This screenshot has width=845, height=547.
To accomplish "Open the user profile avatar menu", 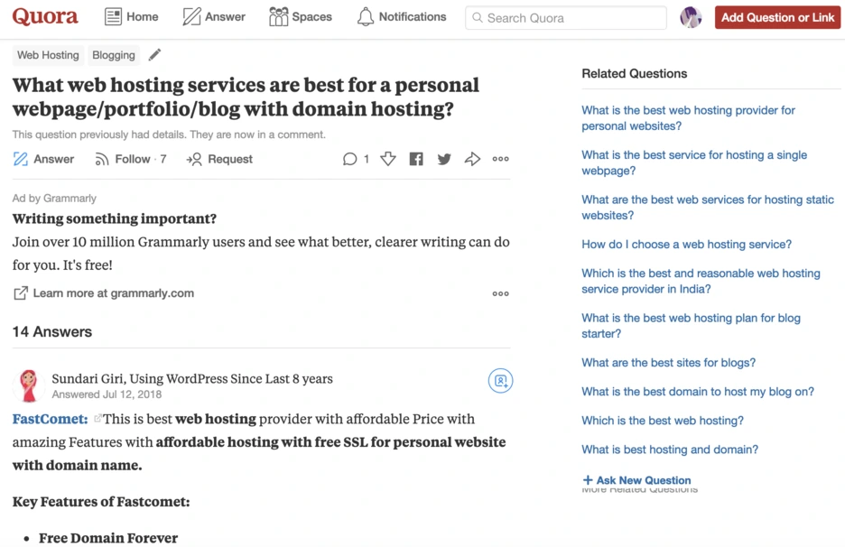I will point(691,17).
